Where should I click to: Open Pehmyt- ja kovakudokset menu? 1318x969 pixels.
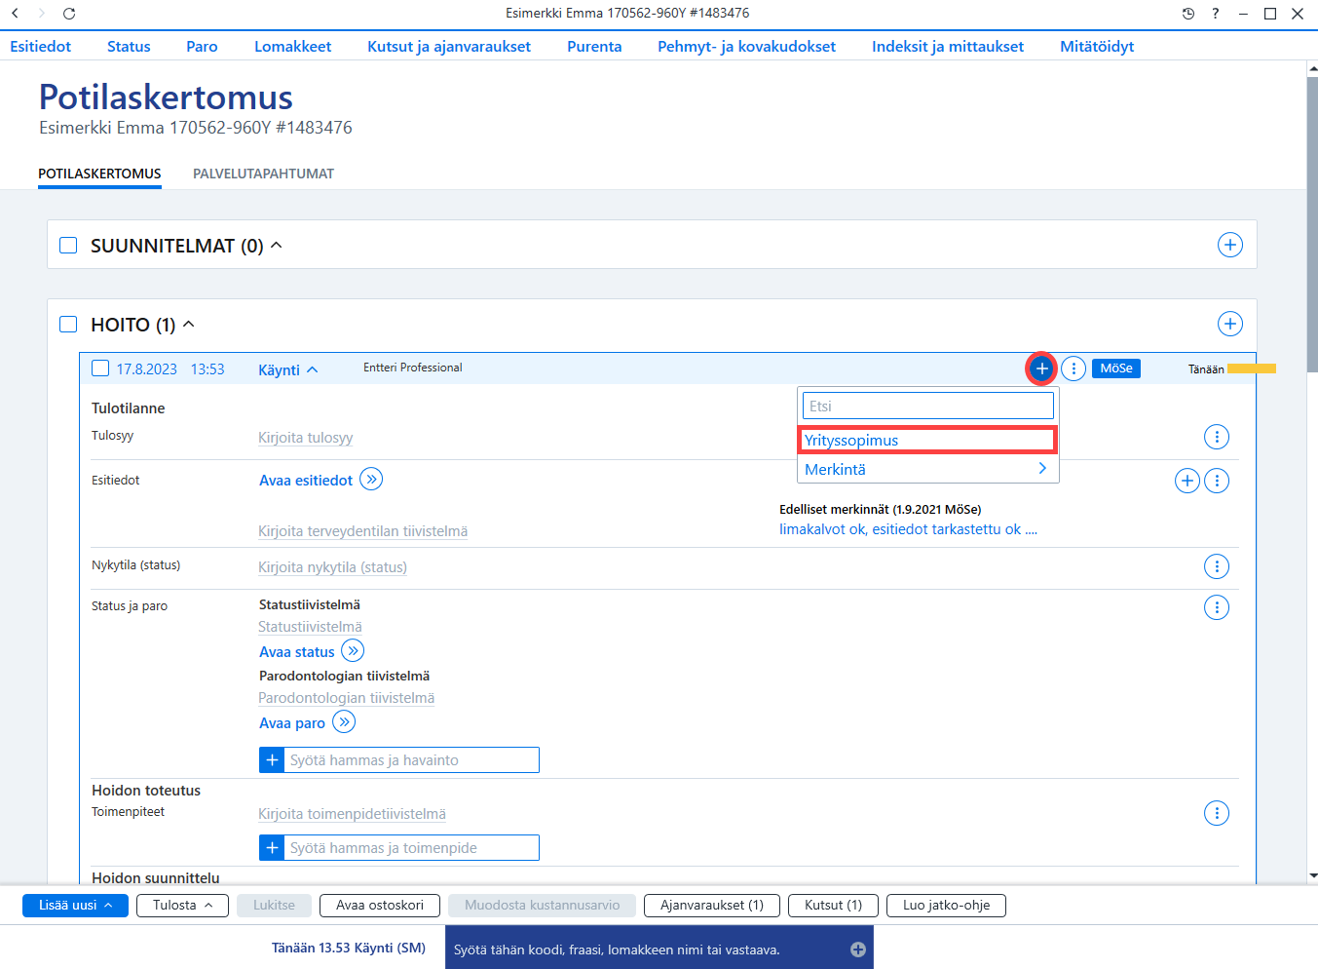point(746,46)
